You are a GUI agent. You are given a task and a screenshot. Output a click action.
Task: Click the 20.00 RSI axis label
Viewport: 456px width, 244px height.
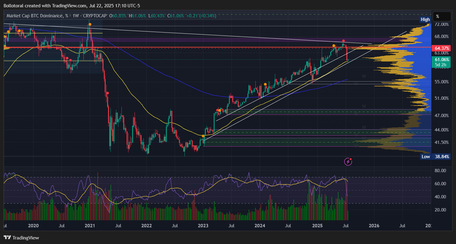440,210
